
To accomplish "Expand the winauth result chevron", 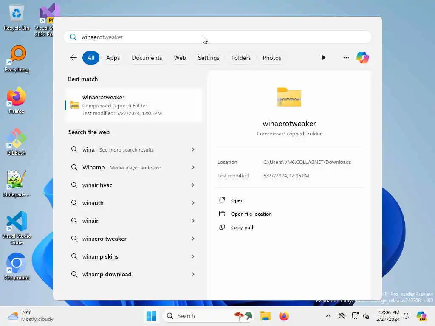I will (193, 203).
